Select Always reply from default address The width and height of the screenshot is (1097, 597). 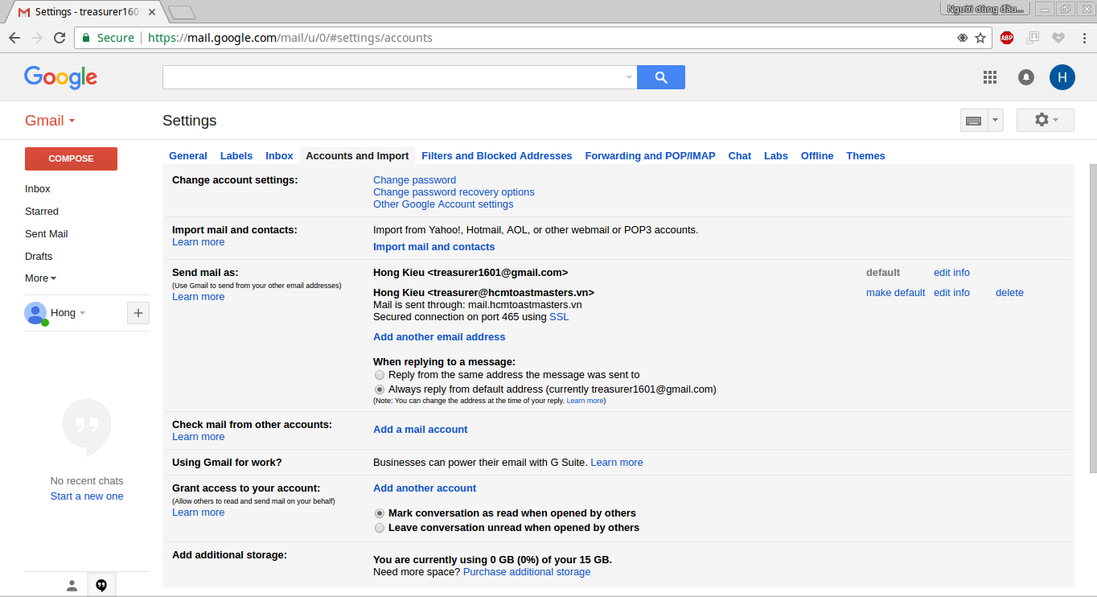pos(380,389)
